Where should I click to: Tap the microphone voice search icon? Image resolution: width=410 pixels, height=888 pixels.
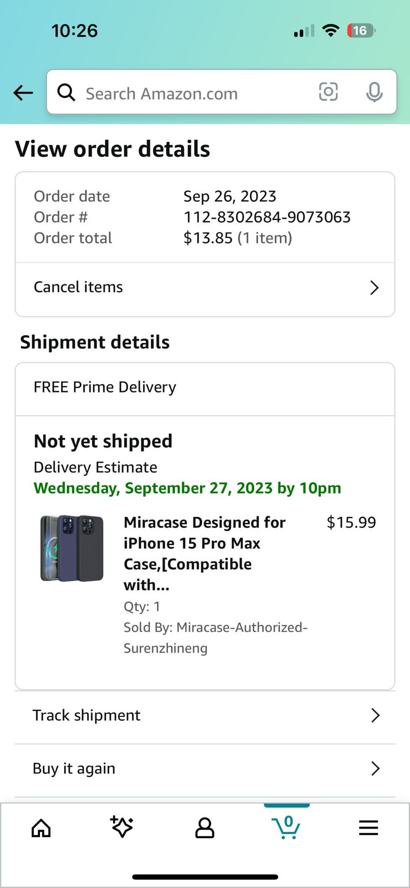[x=374, y=92]
